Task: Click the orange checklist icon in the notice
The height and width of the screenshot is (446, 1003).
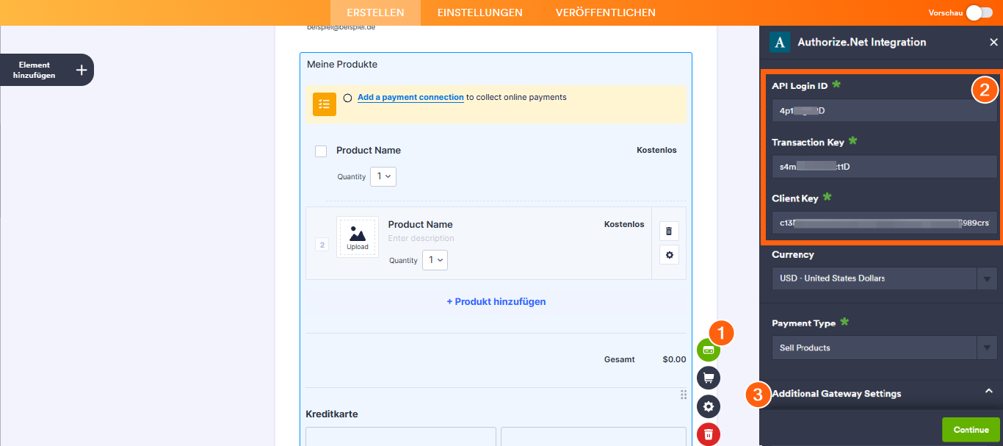Action: click(325, 104)
